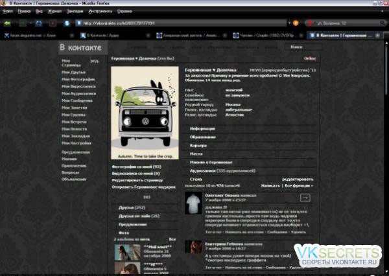The image size is (389, 276).
Task: Open 'Мои Настройки' in the sidebar
Action: (77, 143)
